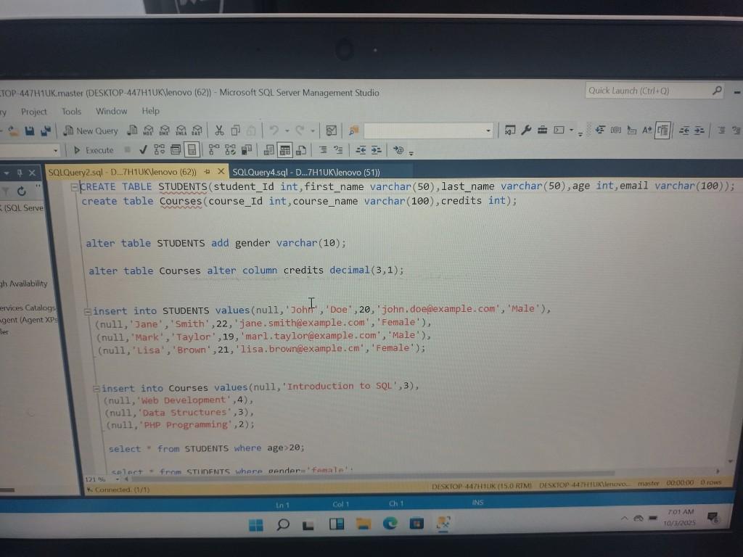Click Specify Values for Template Parameters icon

coord(398,150)
